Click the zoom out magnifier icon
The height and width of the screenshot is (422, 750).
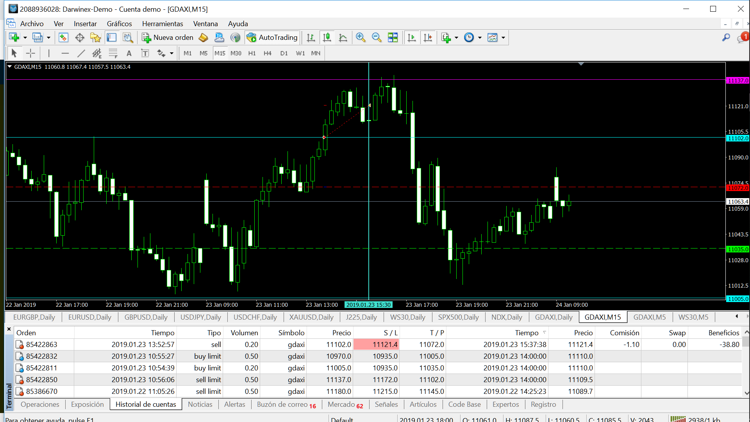click(376, 38)
